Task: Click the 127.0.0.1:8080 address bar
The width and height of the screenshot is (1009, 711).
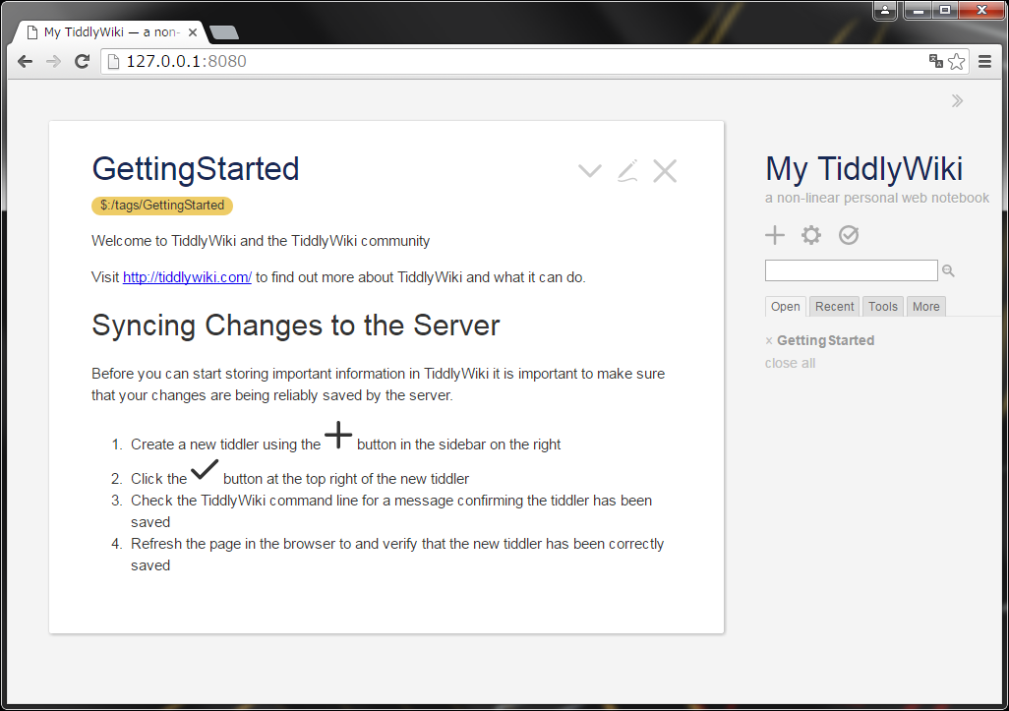Action: tap(514, 62)
